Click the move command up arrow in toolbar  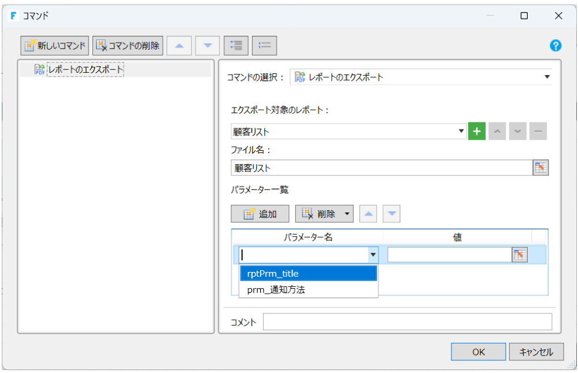pos(179,45)
